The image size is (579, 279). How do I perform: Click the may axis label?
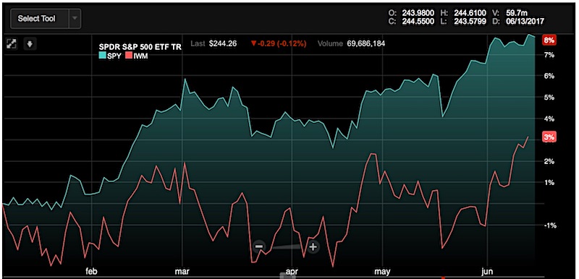382,272
